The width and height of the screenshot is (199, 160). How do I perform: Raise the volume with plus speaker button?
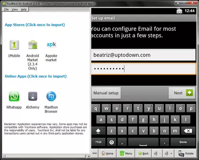click(x=168, y=153)
